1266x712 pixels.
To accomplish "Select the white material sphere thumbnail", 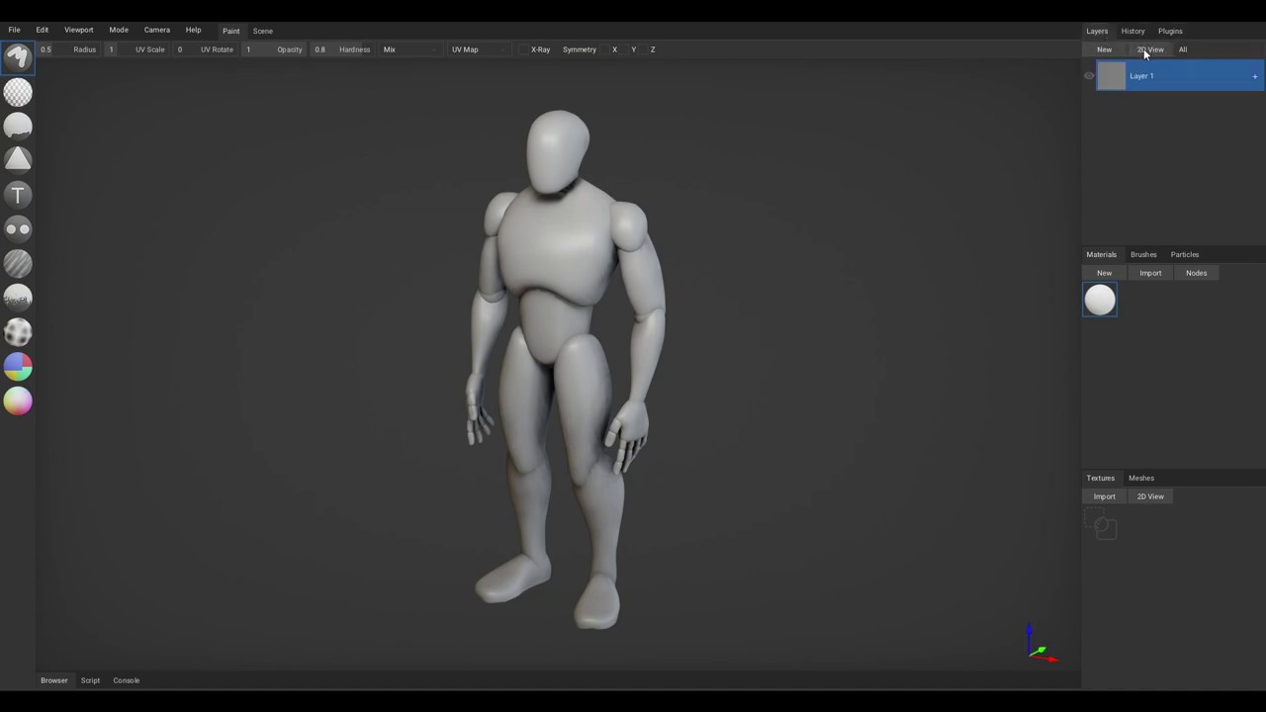I will (x=1100, y=300).
